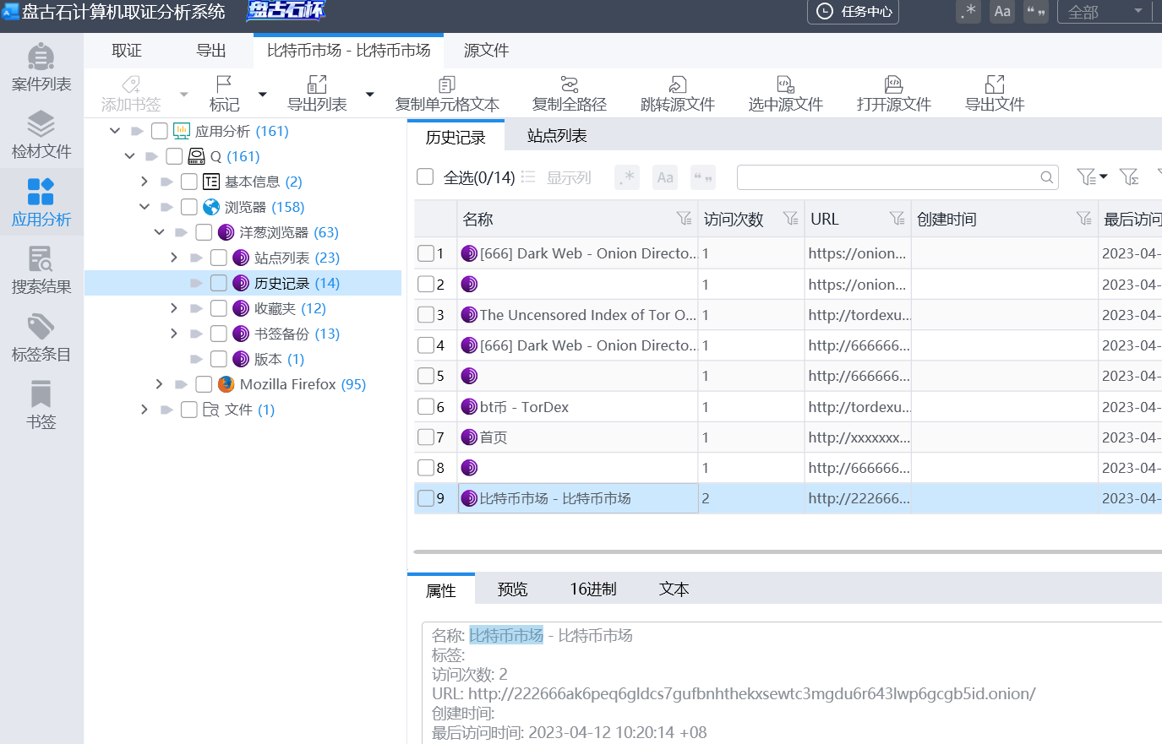Image resolution: width=1162 pixels, height=744 pixels.
Task: Switch to the 取证 tab
Action: (127, 51)
